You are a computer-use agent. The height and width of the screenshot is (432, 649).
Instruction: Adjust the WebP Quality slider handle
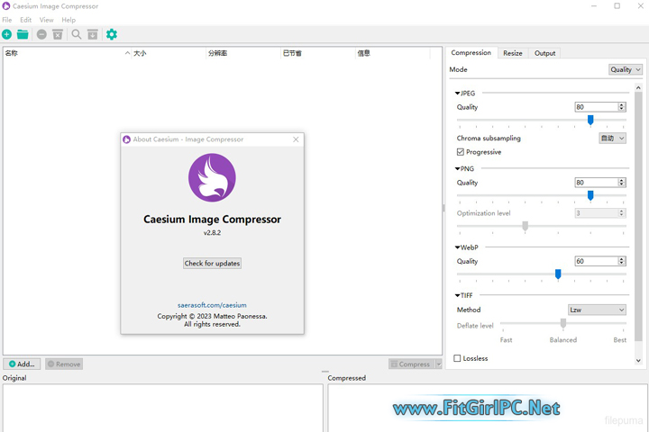point(558,274)
